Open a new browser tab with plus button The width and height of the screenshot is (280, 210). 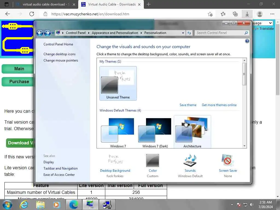[148, 4]
